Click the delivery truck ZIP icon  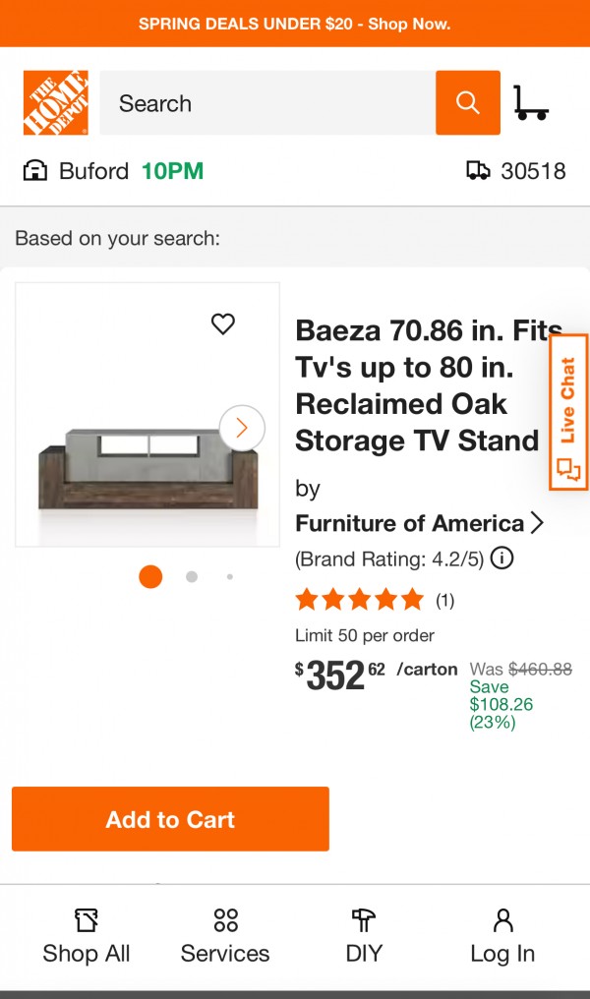point(478,171)
